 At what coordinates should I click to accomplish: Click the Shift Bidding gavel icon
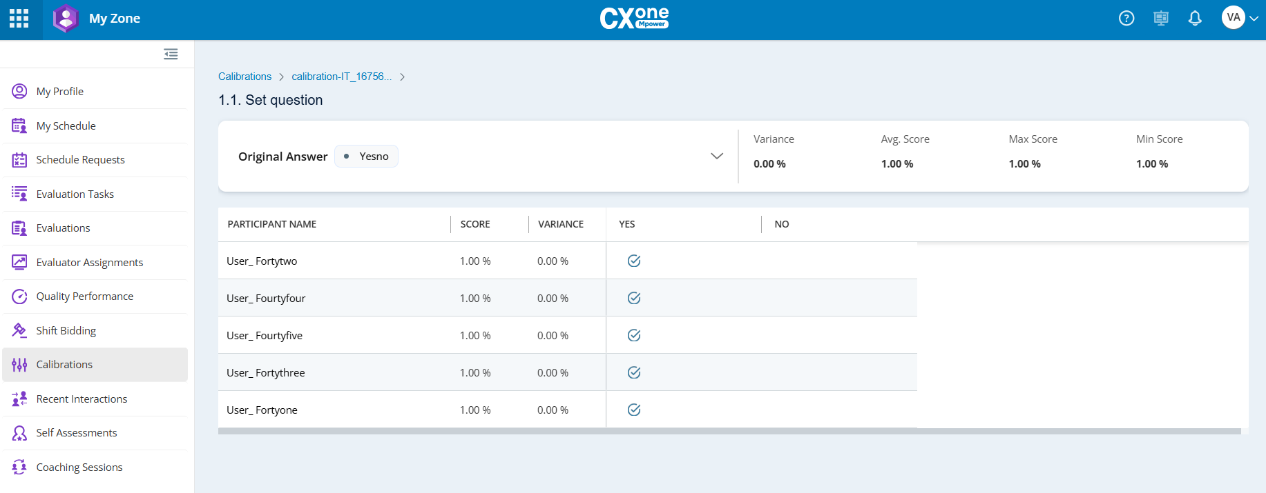pos(19,330)
